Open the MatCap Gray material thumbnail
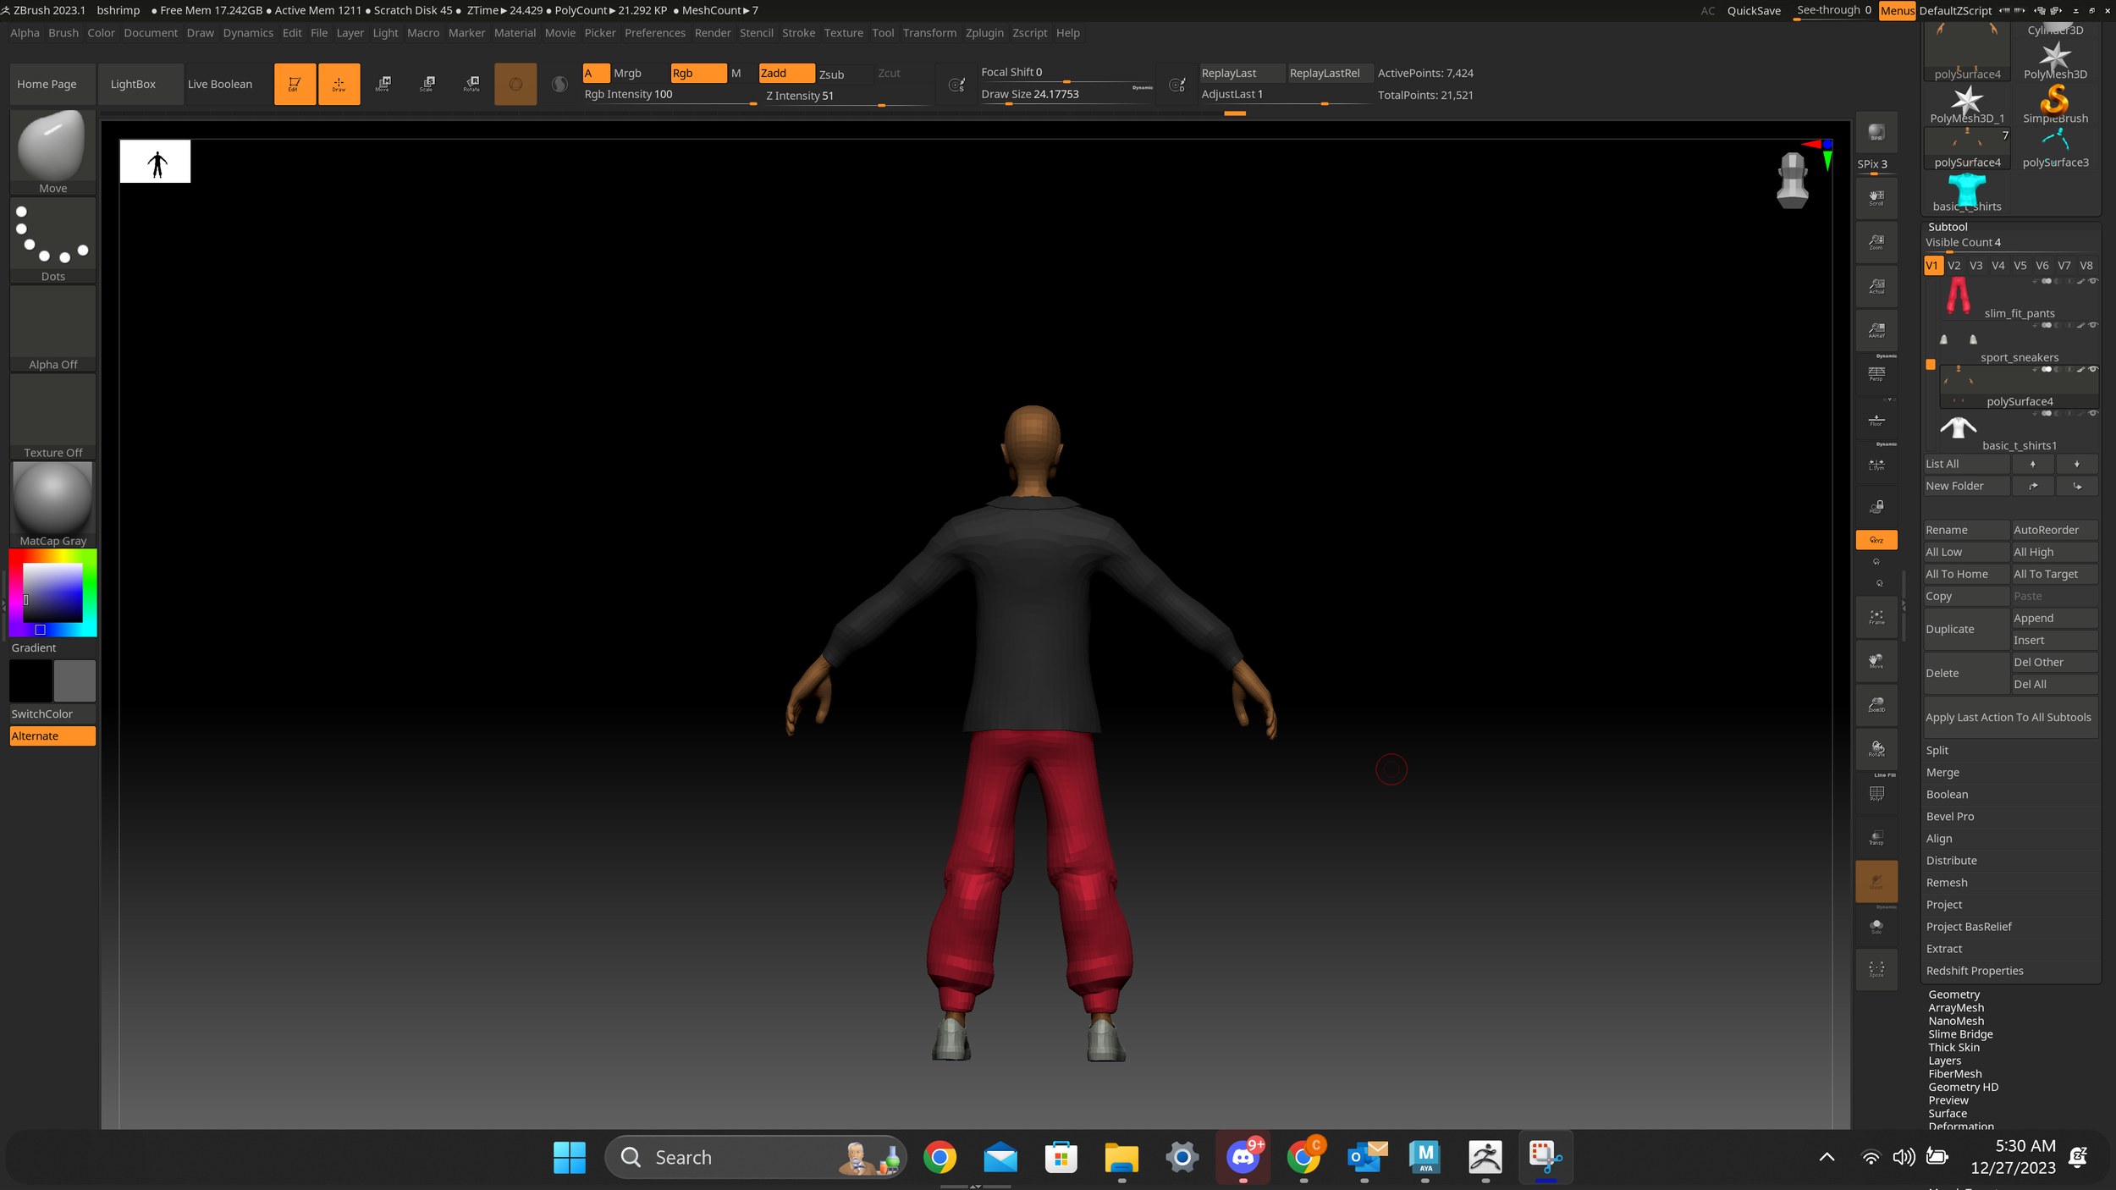Viewport: 2116px width, 1190px height. click(52, 504)
